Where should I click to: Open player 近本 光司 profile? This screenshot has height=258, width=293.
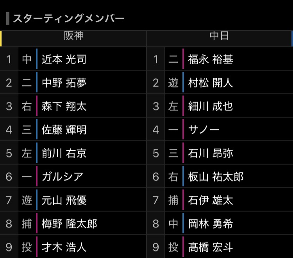(64, 60)
